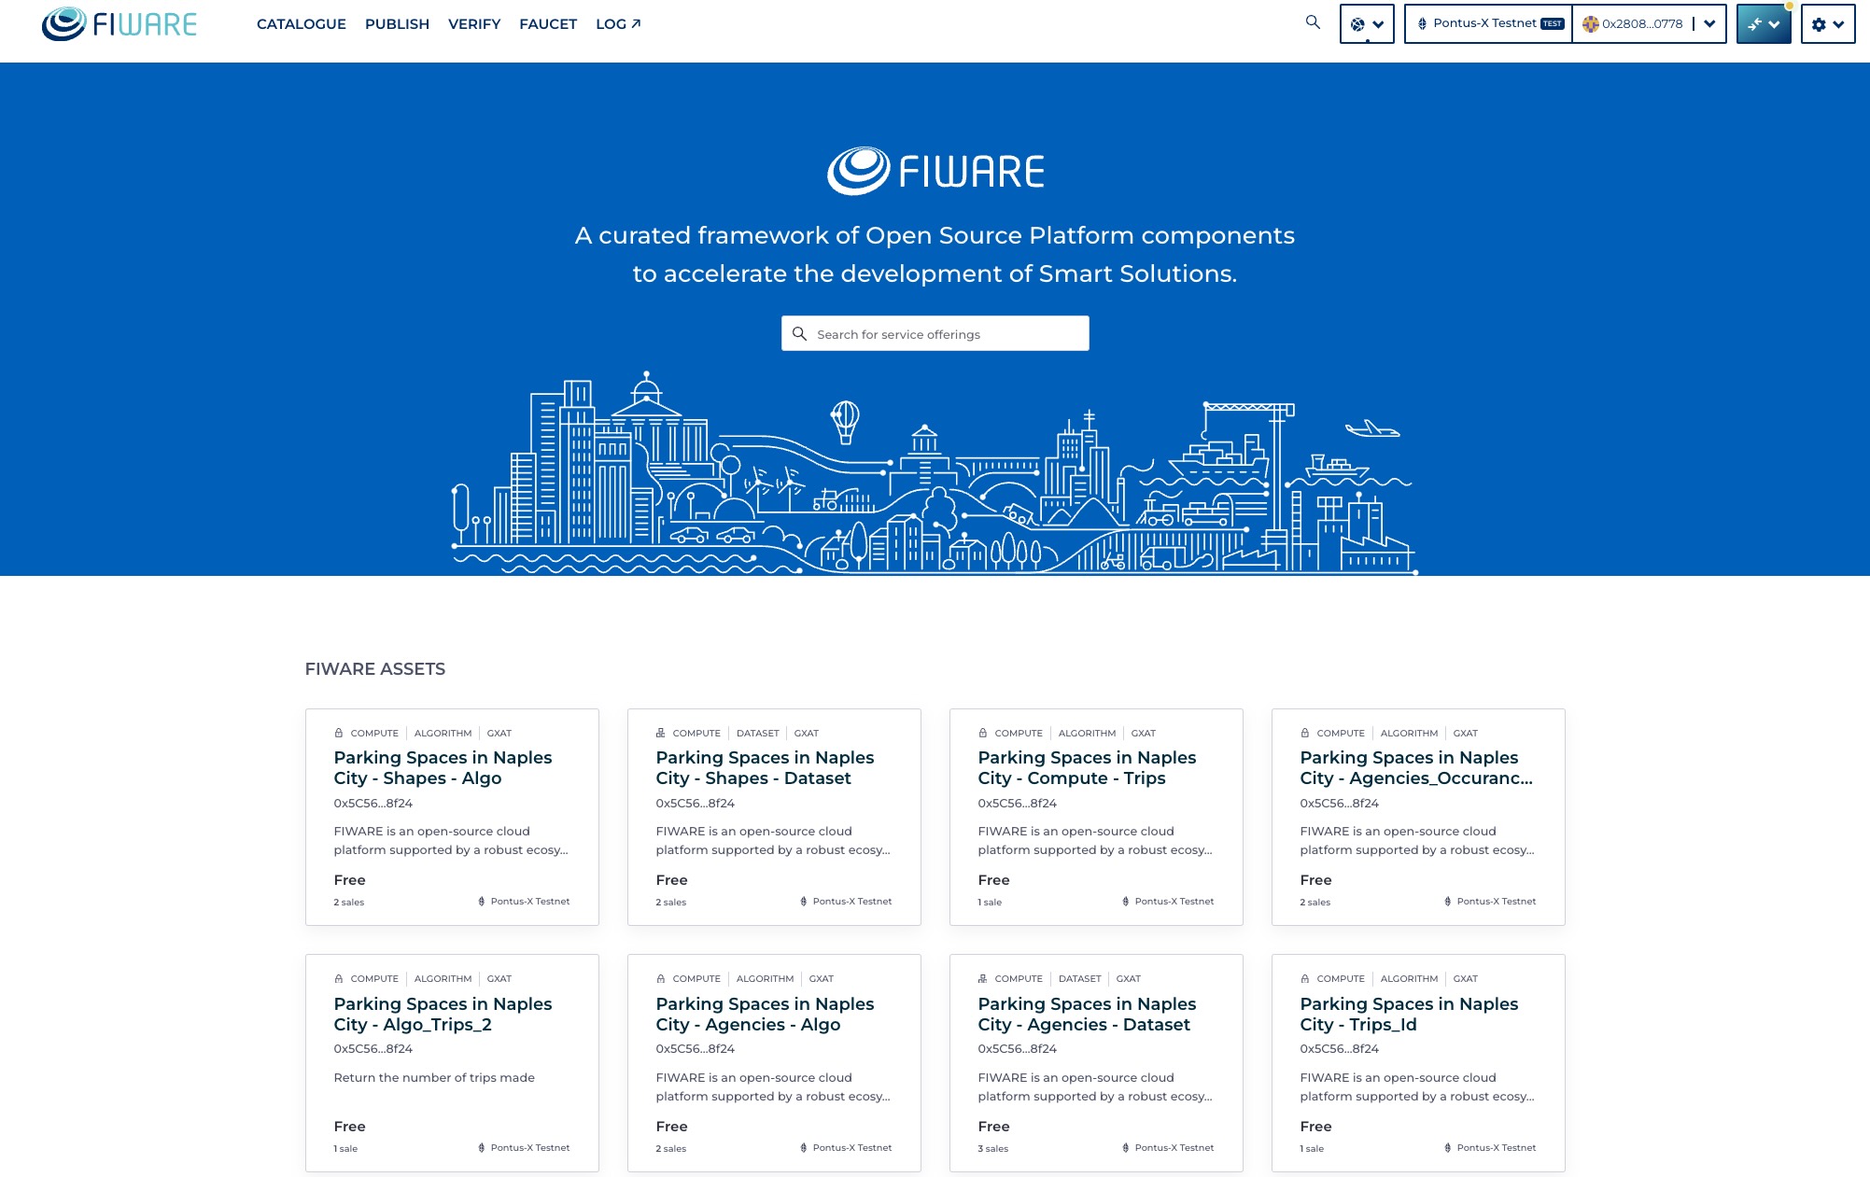Navigate to FAUCET
The height and width of the screenshot is (1177, 1870).
click(548, 24)
